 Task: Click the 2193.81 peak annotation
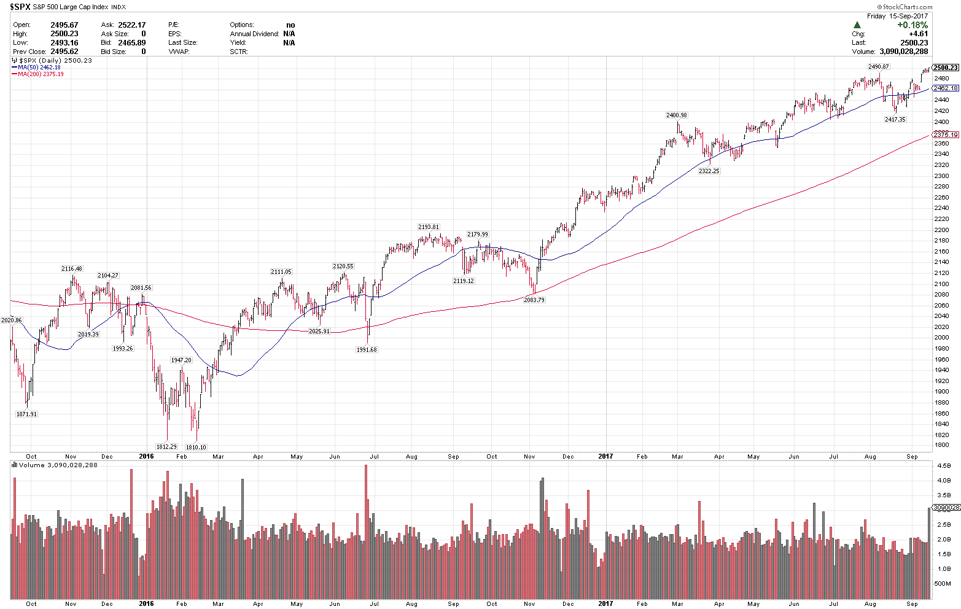click(x=429, y=227)
